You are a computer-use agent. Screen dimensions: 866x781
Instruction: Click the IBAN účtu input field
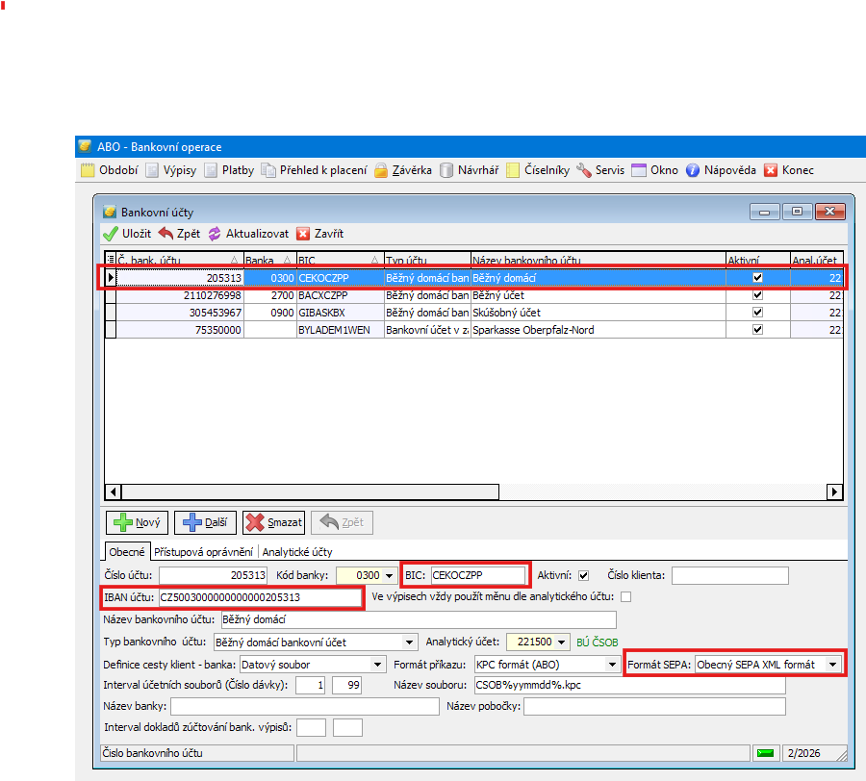coord(260,597)
